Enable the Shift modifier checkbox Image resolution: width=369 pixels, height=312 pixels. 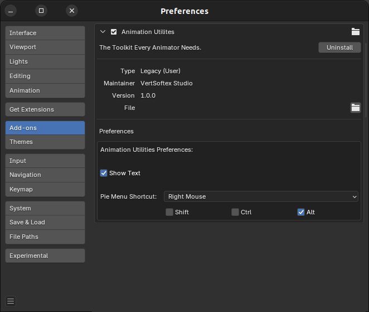click(169, 212)
